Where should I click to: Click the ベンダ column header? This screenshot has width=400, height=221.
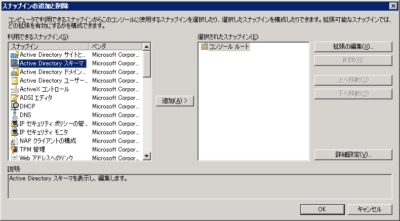tap(114, 47)
